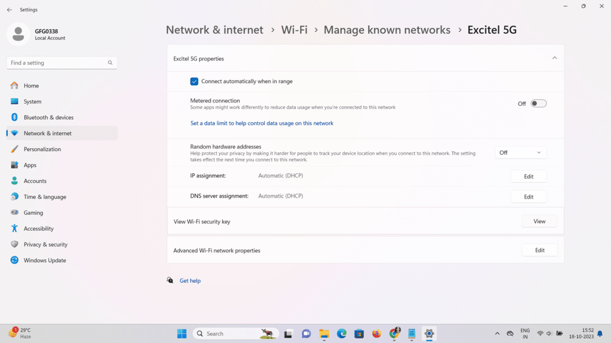The width and height of the screenshot is (611, 343).
Task: Turn on the Metered connection toggle
Action: [539, 104]
